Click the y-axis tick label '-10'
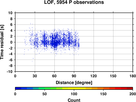The width and height of the screenshot is (136, 102). [10, 72]
